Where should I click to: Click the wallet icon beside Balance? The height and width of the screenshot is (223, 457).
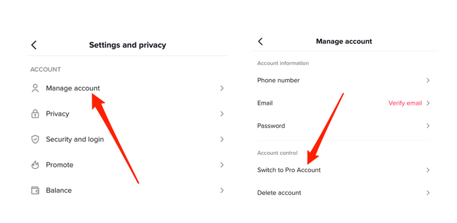click(35, 191)
